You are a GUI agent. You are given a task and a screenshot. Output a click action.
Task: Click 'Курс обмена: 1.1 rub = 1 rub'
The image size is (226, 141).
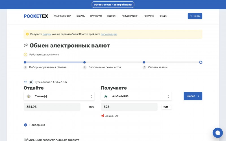click(x=51, y=82)
